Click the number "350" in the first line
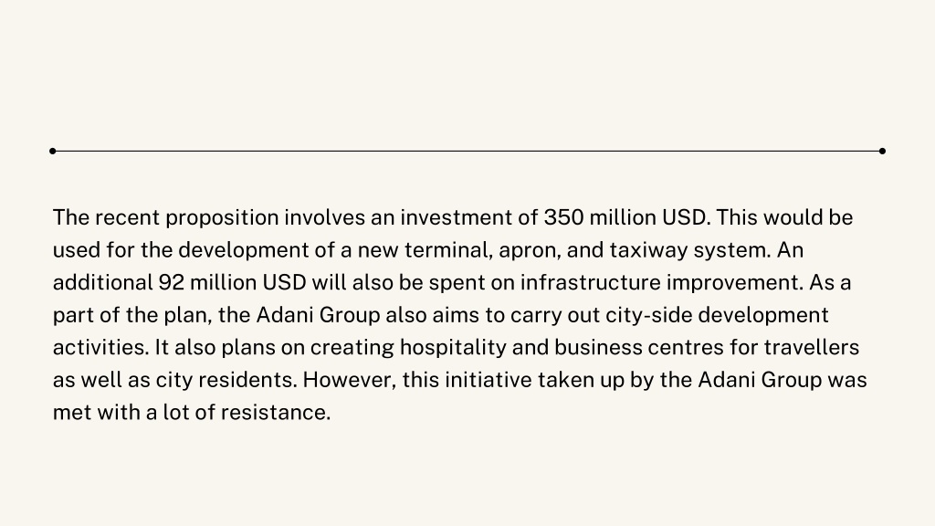 pyautogui.click(x=563, y=217)
